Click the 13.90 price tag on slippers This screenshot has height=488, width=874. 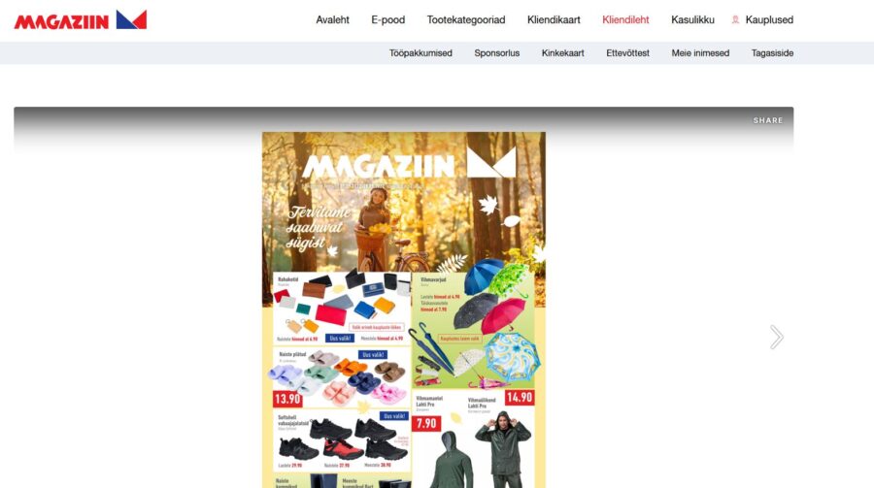pos(287,399)
